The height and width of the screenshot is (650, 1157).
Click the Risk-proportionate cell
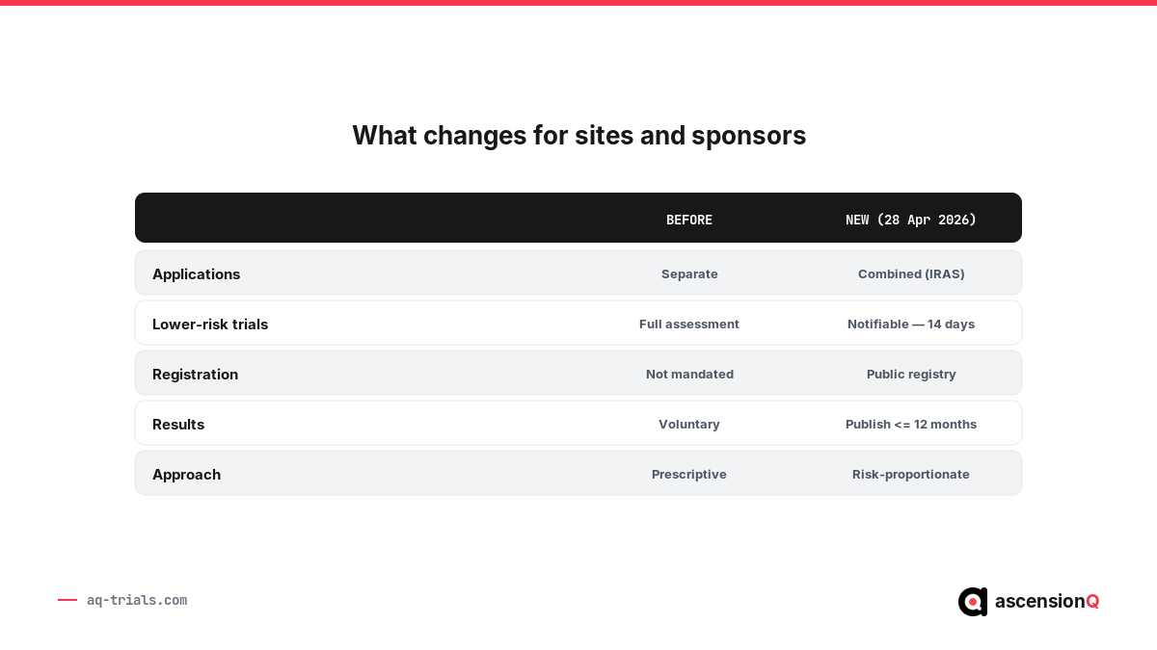911,475
